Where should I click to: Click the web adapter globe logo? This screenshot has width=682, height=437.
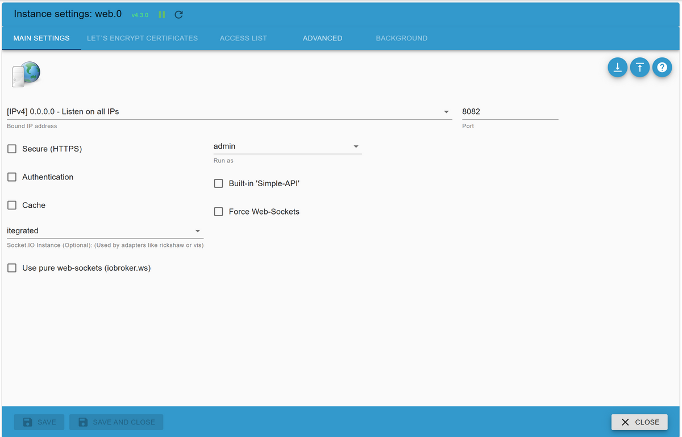(26, 74)
